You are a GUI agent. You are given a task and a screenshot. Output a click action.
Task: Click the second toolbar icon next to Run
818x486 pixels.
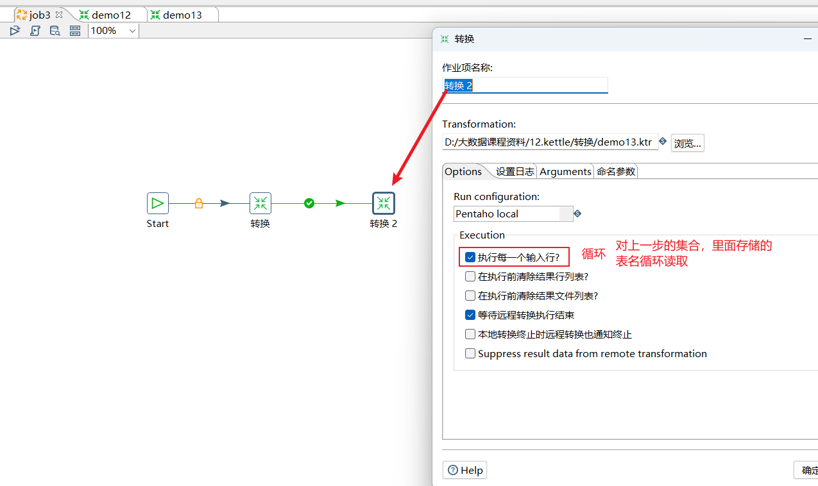pos(35,31)
